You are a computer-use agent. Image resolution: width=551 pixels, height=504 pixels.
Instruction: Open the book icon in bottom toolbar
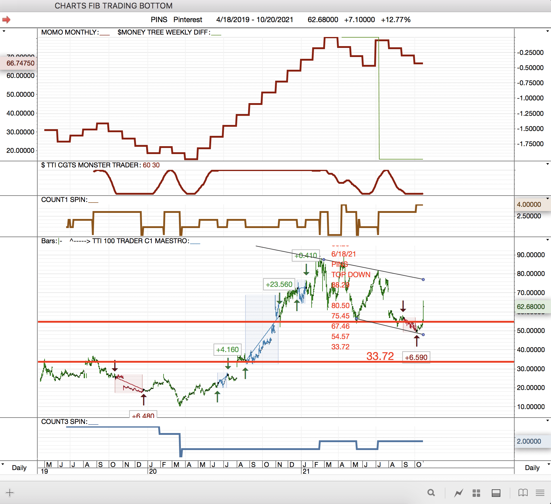[x=523, y=493]
